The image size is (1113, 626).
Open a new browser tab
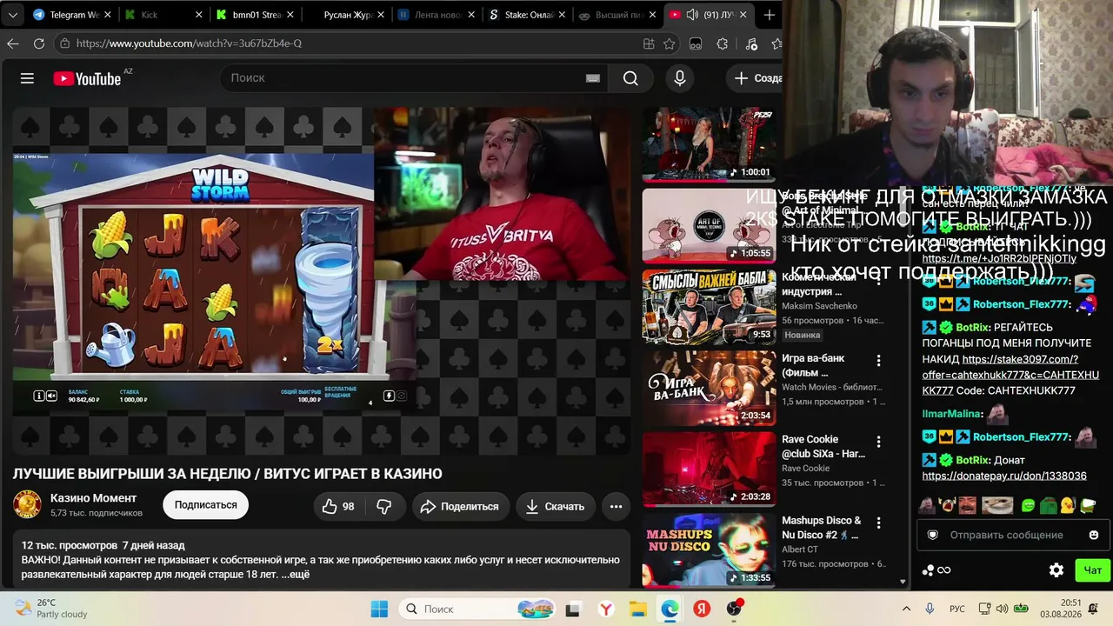769,15
